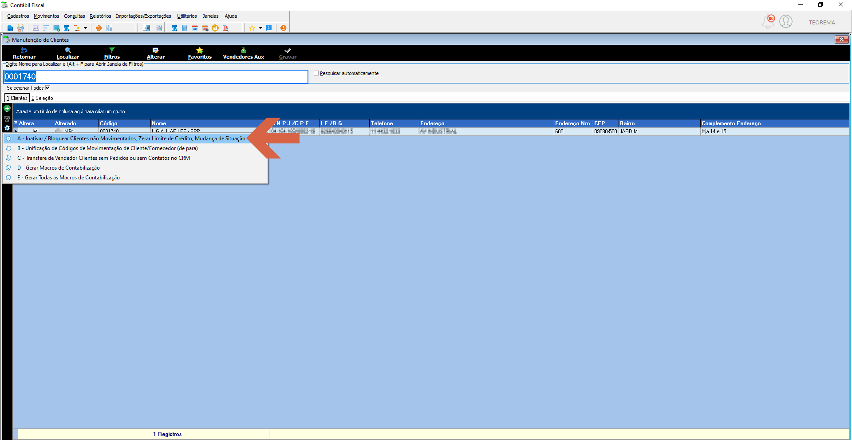The width and height of the screenshot is (852, 440).
Task: Click the Alterar button
Action: click(156, 53)
